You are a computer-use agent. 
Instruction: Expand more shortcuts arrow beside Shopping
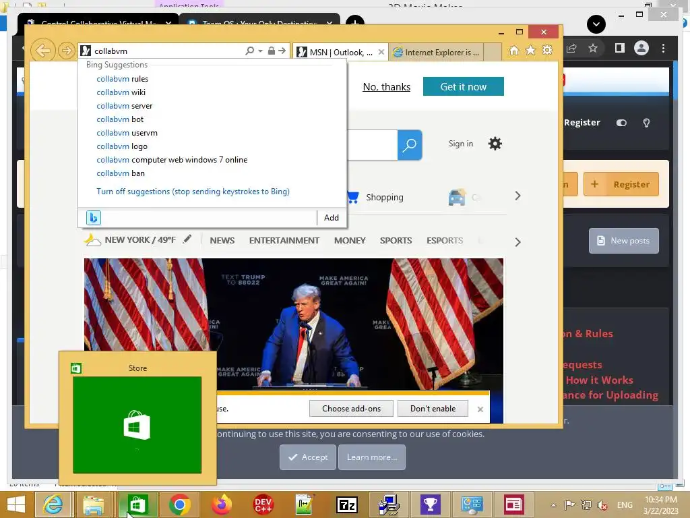tap(518, 196)
